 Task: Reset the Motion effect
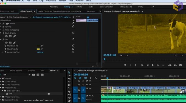tap(73, 23)
